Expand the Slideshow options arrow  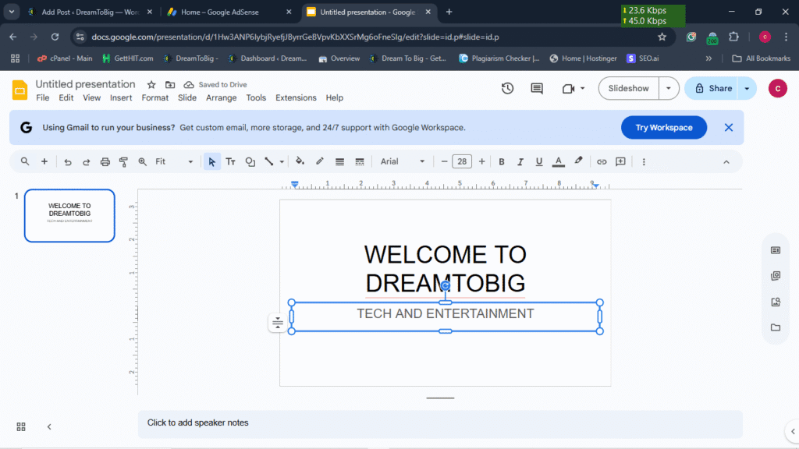(x=669, y=88)
